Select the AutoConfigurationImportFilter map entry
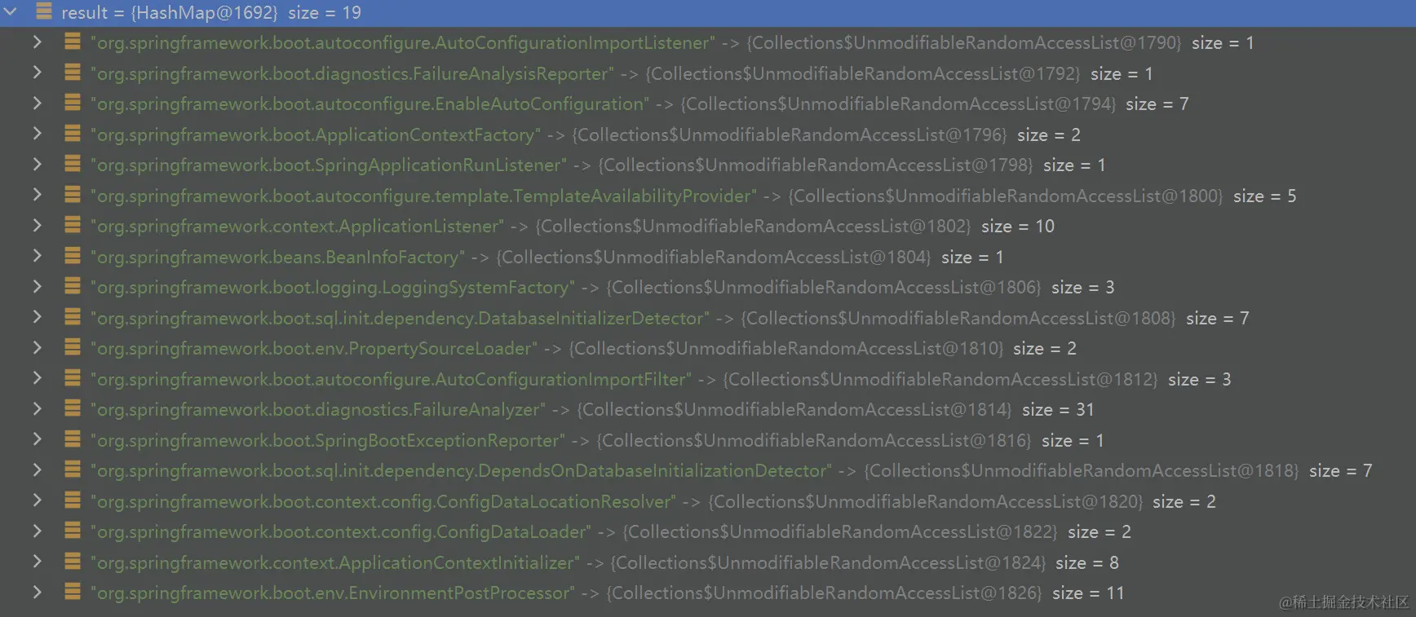Image resolution: width=1416 pixels, height=617 pixels. click(x=708, y=379)
